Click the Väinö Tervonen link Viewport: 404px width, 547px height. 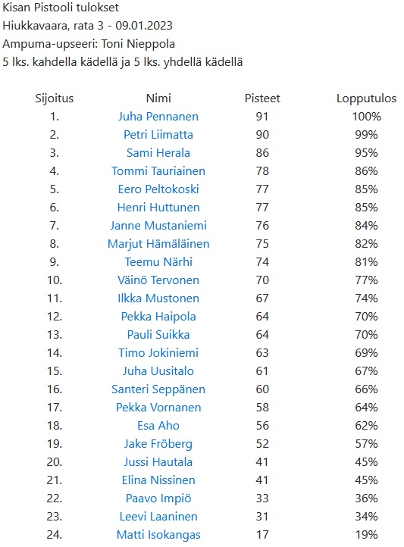coord(158,280)
